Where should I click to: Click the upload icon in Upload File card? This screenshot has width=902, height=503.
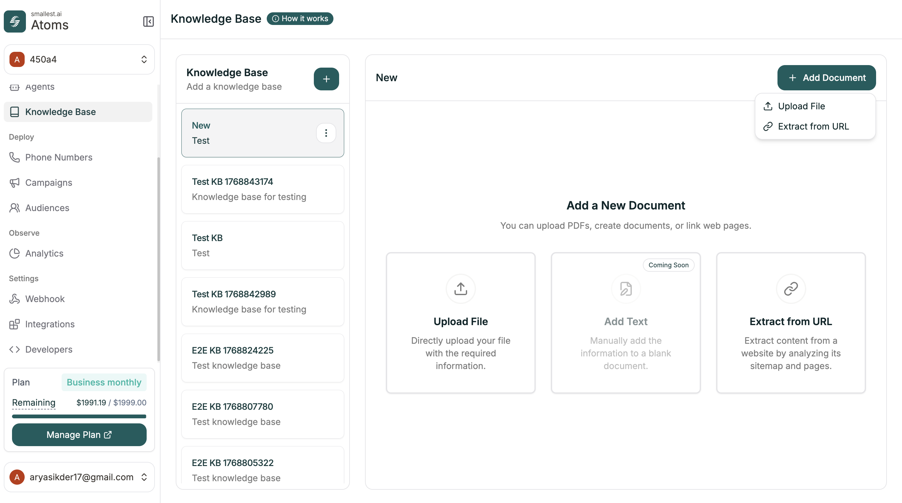460,289
